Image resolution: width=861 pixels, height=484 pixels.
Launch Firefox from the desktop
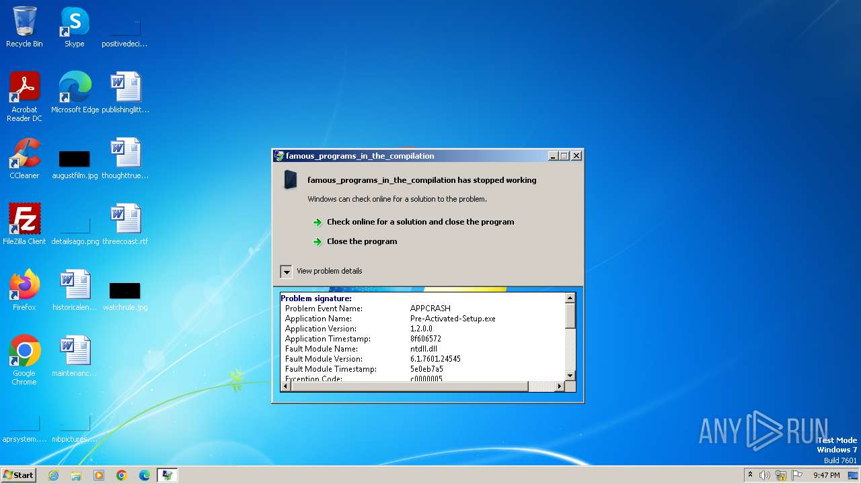24,290
